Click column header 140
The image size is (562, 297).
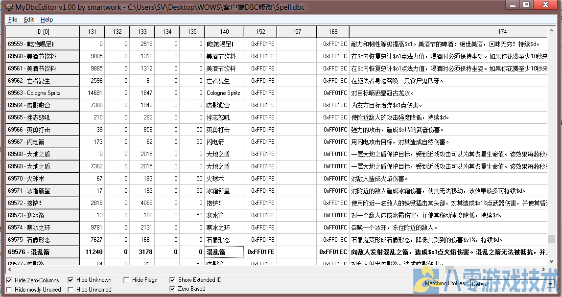[x=224, y=31]
